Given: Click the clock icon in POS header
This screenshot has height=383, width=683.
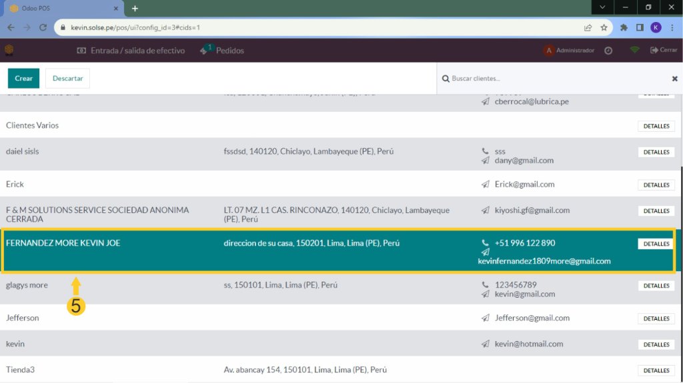Looking at the screenshot, I should [x=608, y=51].
